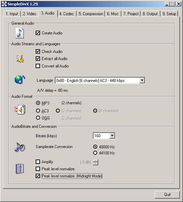Viewport: 183px width, 202px height.
Task: Uncheck the Create Audio checkbox
Action: 38,33
